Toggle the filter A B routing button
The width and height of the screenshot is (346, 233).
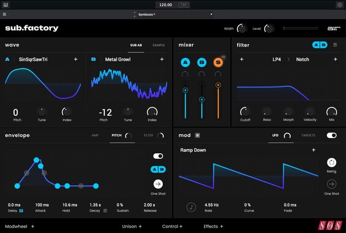point(320,45)
